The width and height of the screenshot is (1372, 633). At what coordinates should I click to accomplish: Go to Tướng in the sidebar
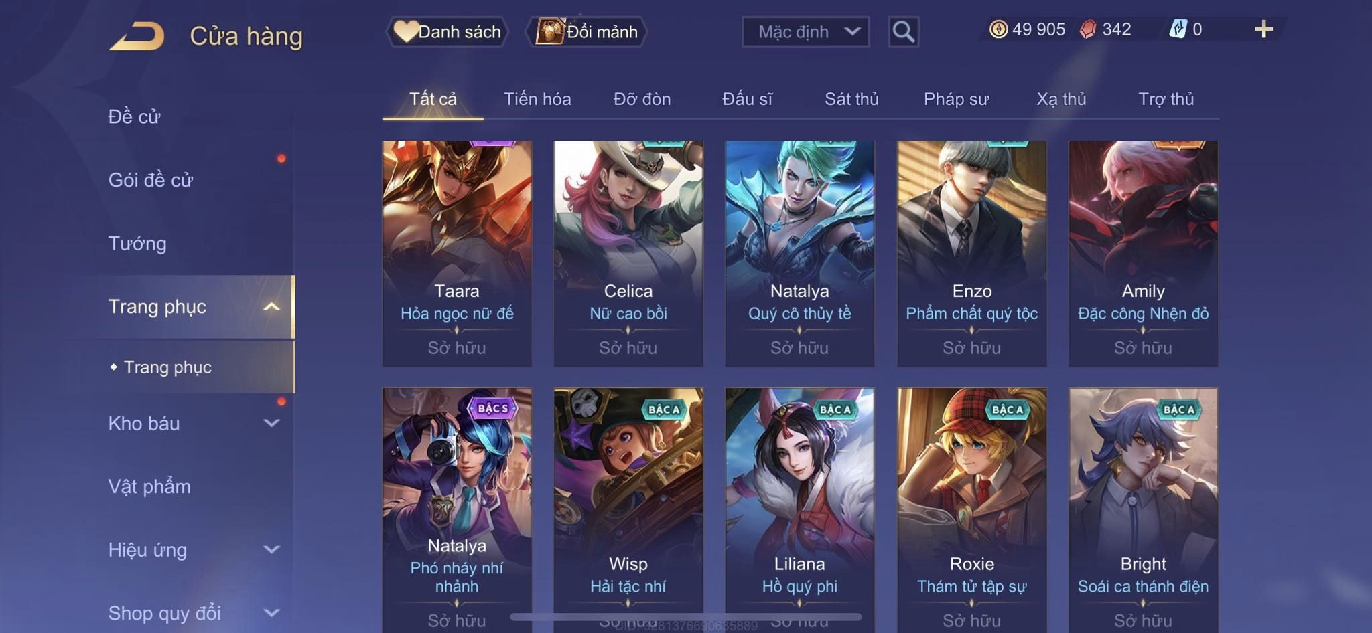(137, 244)
